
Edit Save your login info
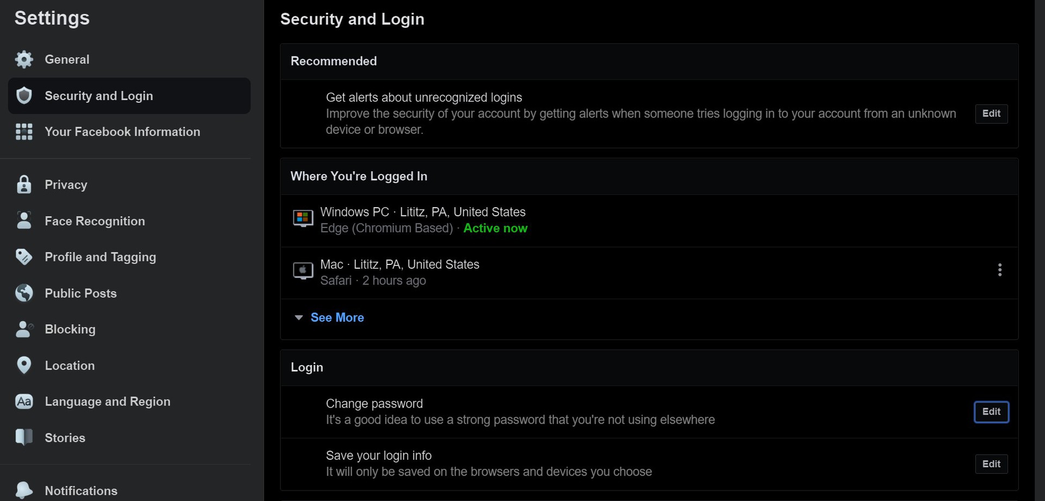[991, 464]
